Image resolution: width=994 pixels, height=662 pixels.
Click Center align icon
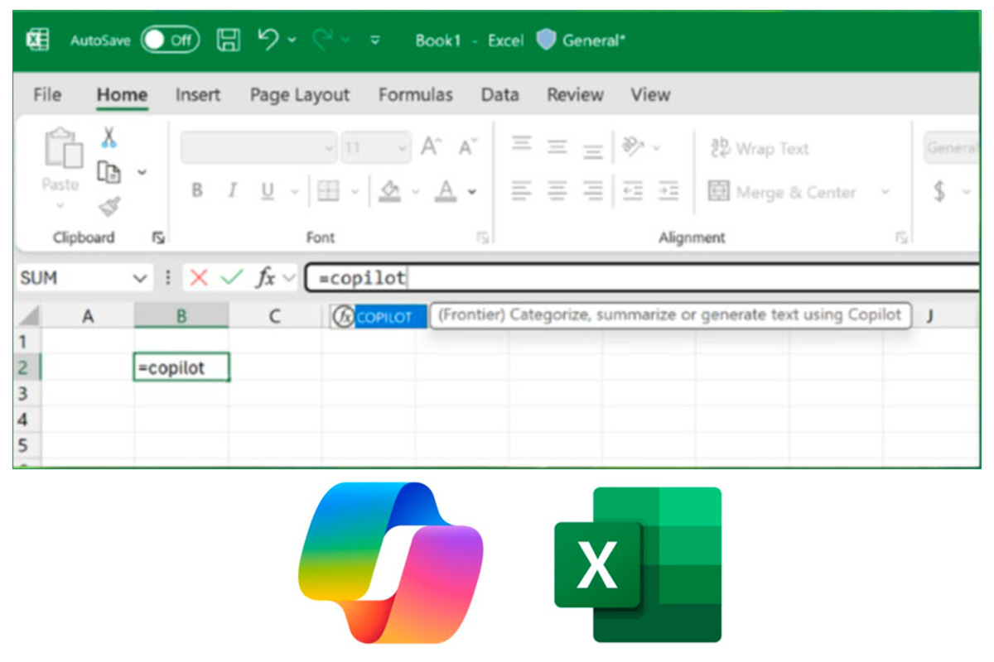pos(557,192)
